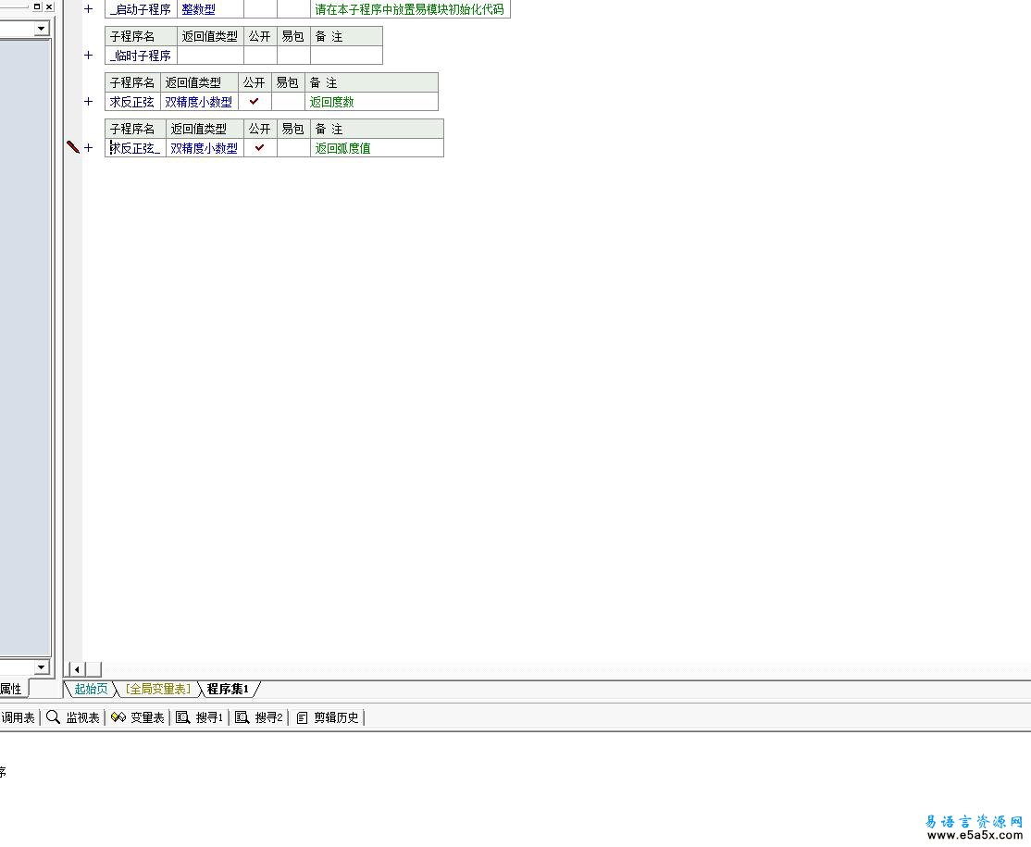1031x847 pixels.
Task: Click the 返回弧度值 remark cell
Action: click(377, 148)
